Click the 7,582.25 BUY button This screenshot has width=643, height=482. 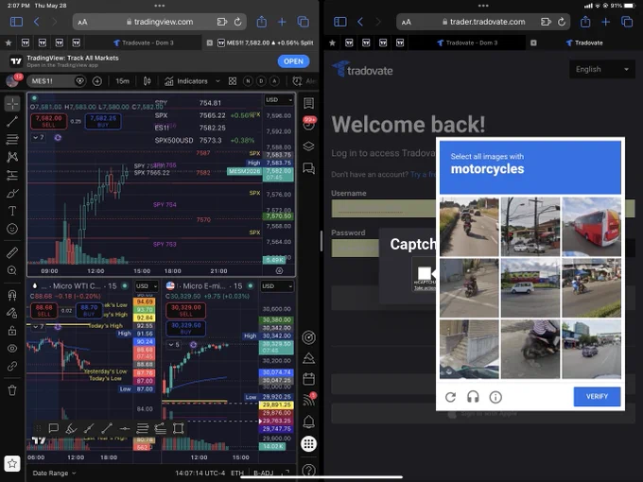(103, 121)
